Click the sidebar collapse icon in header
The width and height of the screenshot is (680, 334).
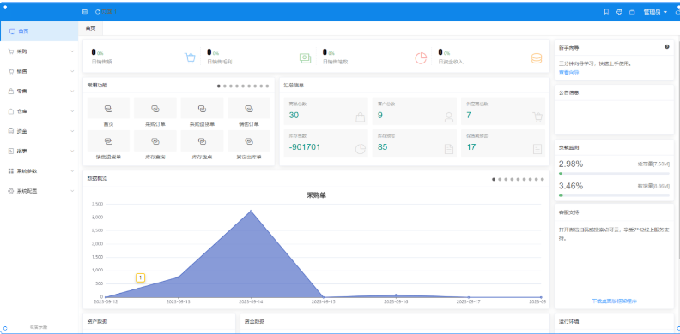coord(84,12)
